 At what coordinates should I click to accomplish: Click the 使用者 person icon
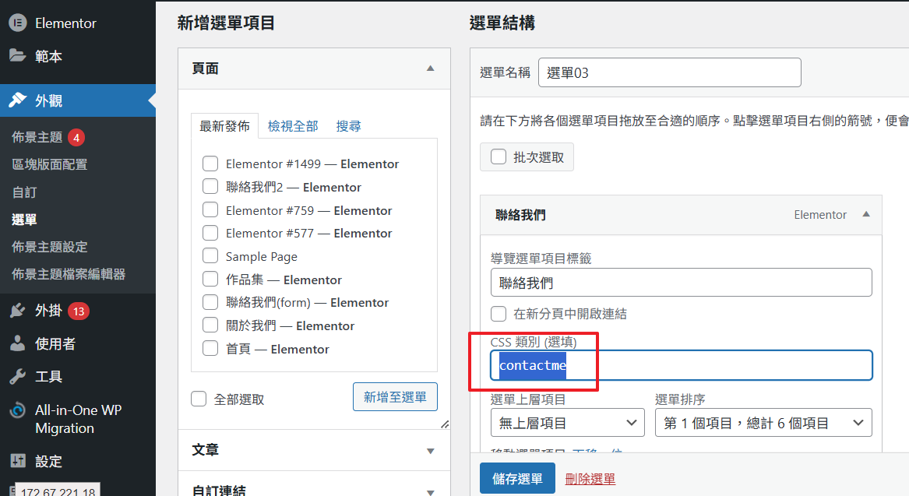[x=18, y=343]
